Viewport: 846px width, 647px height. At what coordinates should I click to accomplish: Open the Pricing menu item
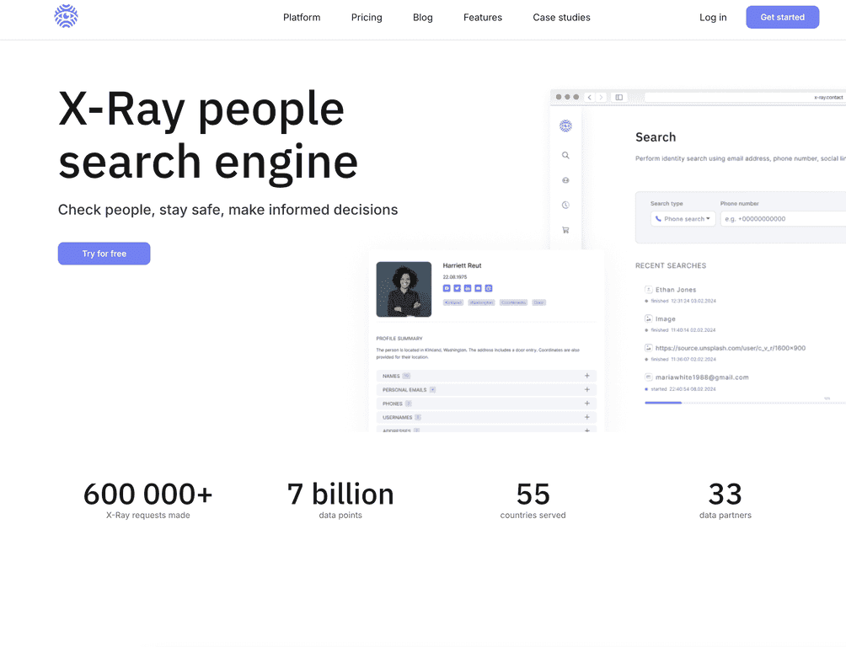[x=366, y=17]
